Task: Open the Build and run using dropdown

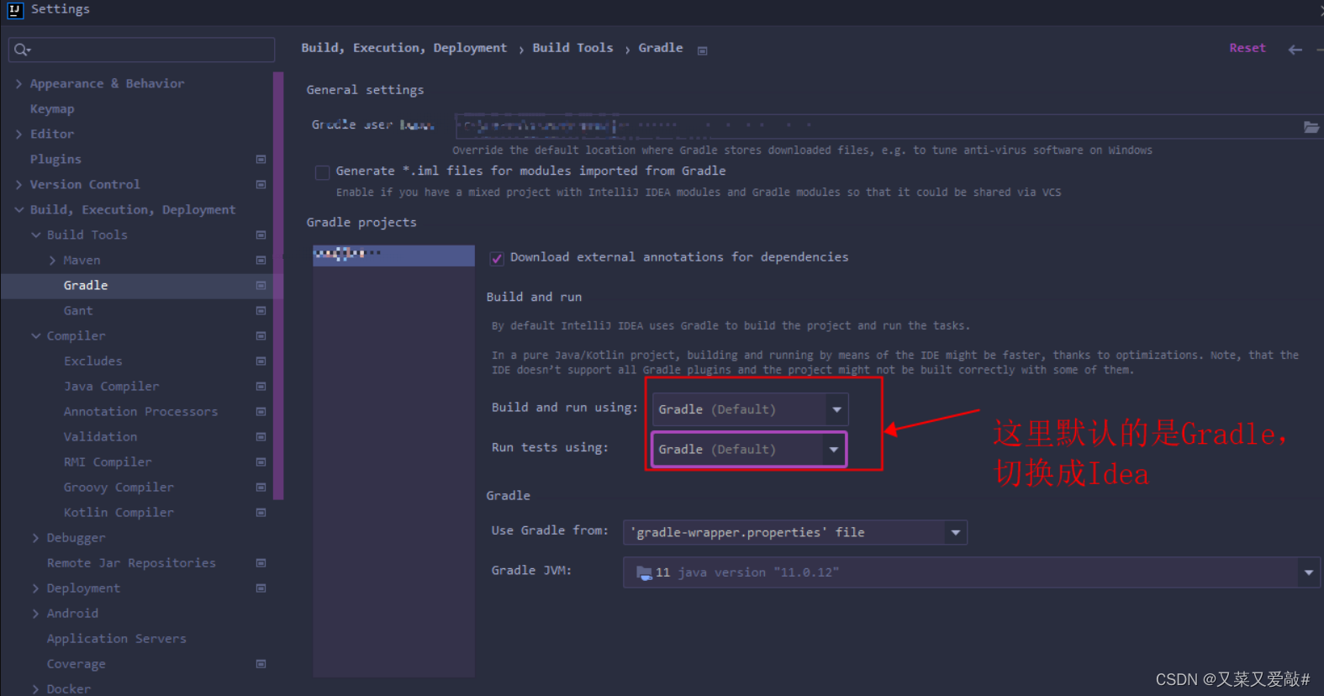Action: (x=750, y=409)
